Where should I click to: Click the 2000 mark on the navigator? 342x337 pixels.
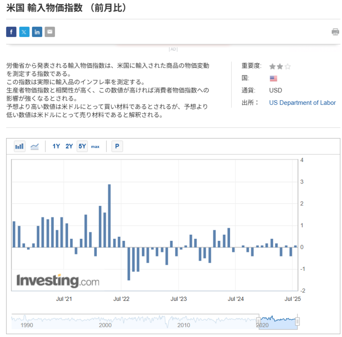pyautogui.click(x=105, y=325)
